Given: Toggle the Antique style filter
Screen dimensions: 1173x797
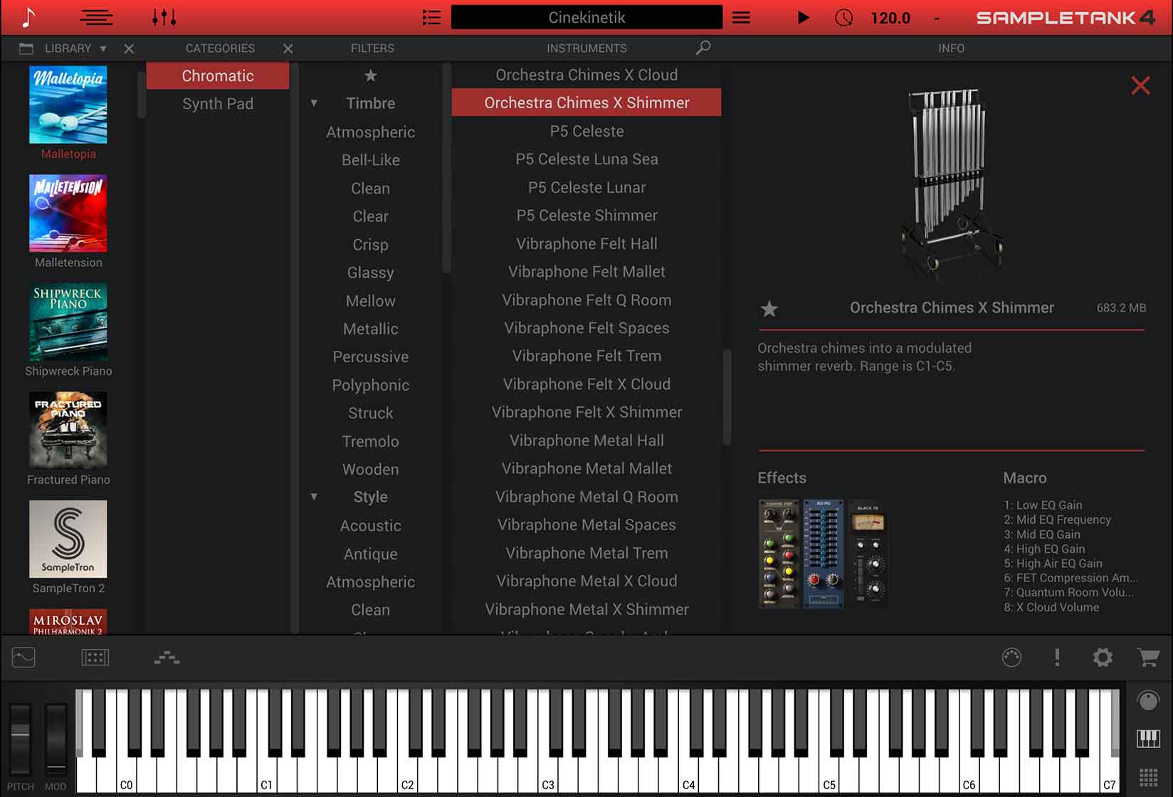Looking at the screenshot, I should [x=370, y=554].
